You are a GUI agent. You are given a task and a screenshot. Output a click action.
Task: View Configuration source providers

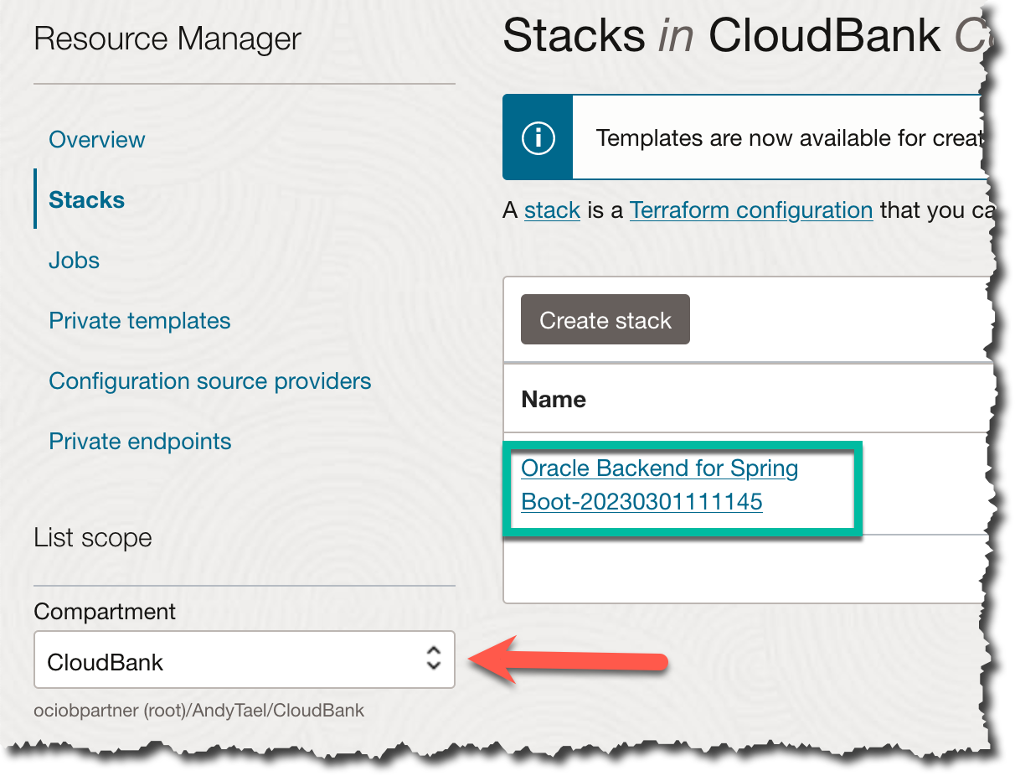[210, 380]
